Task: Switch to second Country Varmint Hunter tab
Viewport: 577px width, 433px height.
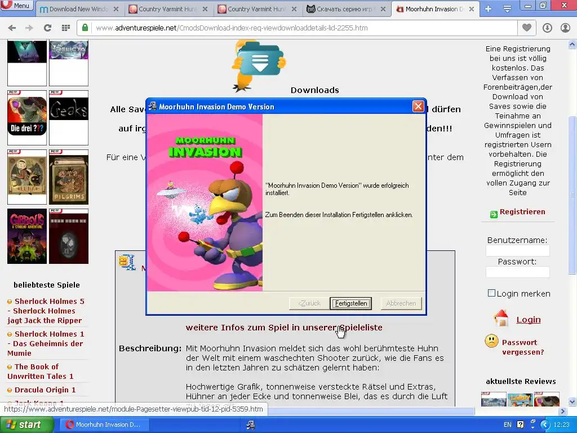Action: pos(256,9)
